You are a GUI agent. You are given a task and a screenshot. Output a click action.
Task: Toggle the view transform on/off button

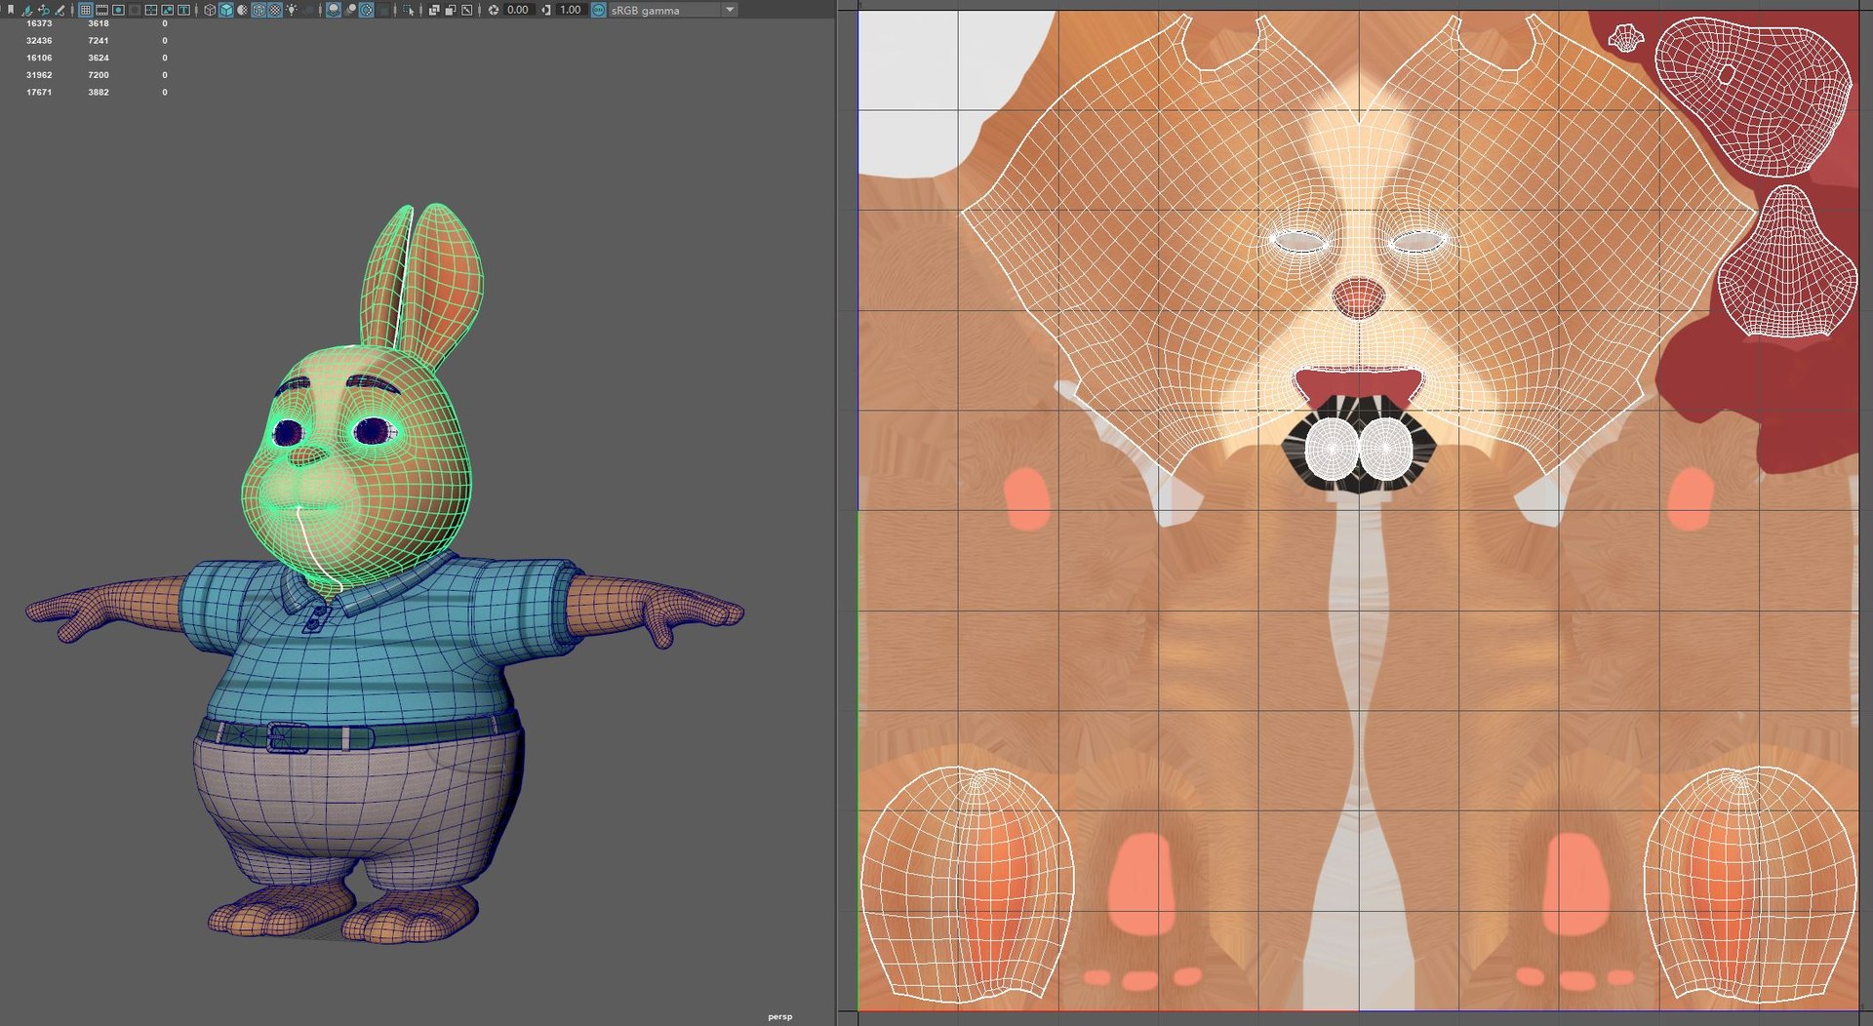click(599, 10)
